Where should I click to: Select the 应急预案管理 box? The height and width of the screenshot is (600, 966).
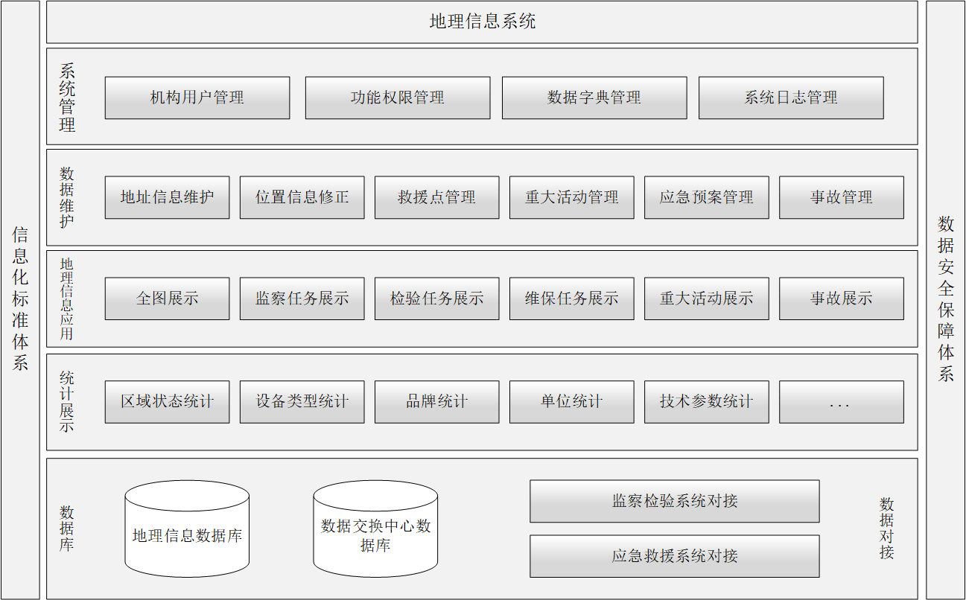click(x=706, y=197)
